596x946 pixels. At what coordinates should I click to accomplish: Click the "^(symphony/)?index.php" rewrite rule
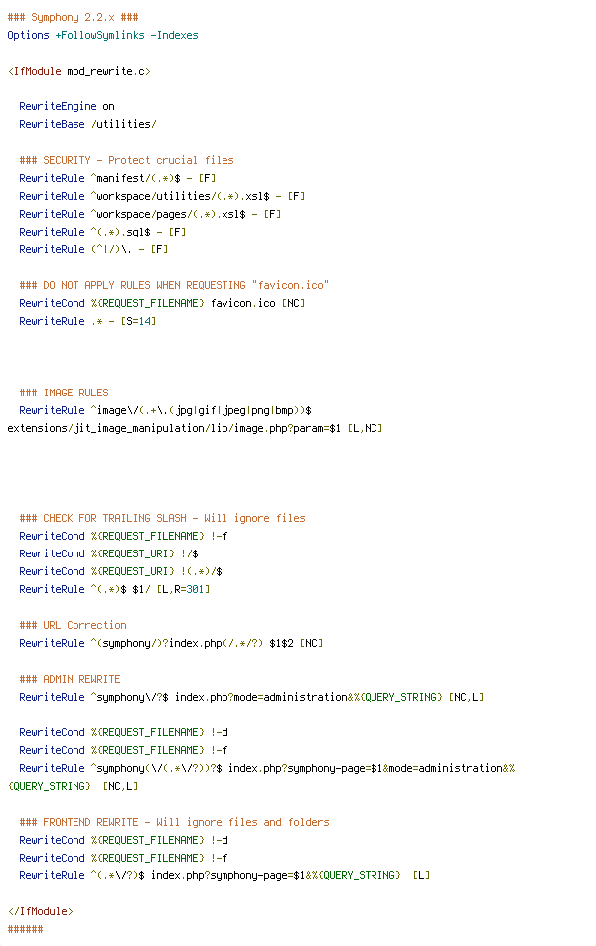[x=171, y=643]
